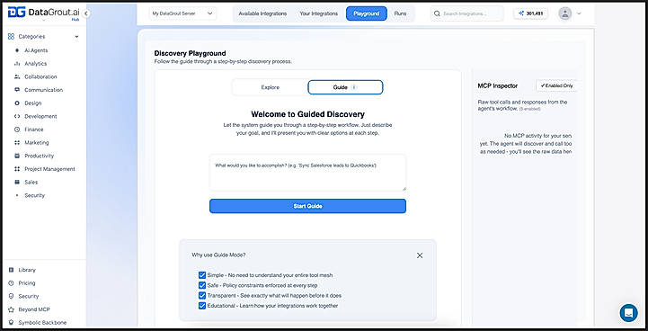
Task: Click the Symbolic Backbone icon
Action: tap(11, 322)
